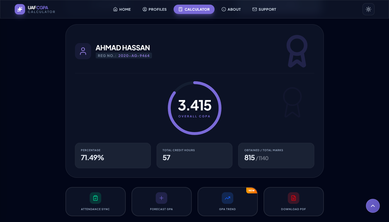Open the Forecast GPA panel
The image size is (389, 222).
pos(161,201)
